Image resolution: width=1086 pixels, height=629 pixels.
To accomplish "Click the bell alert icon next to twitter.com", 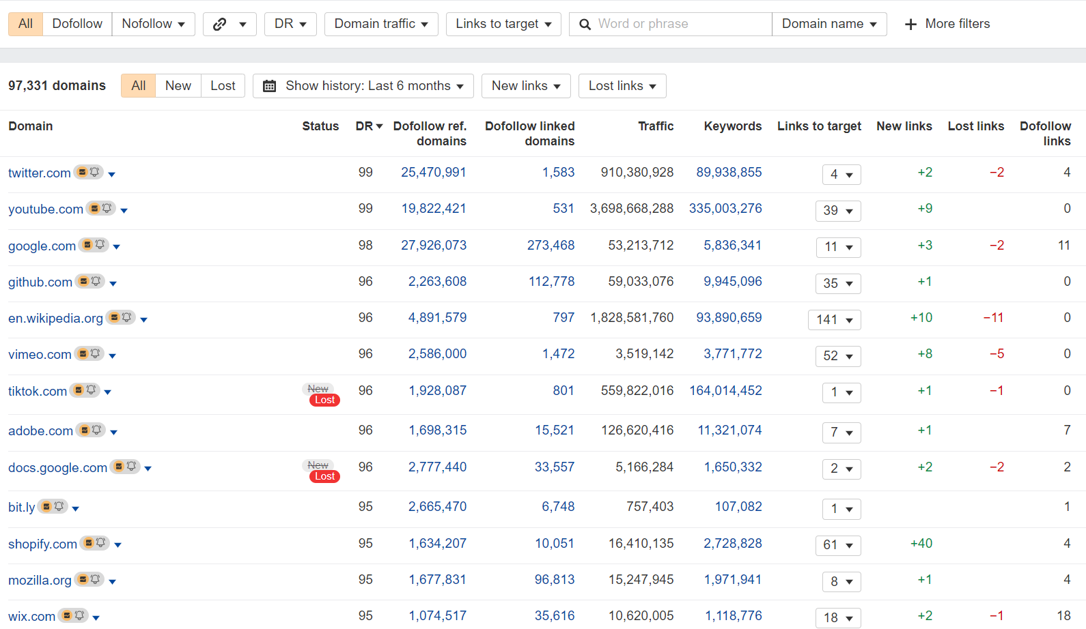I will 95,172.
